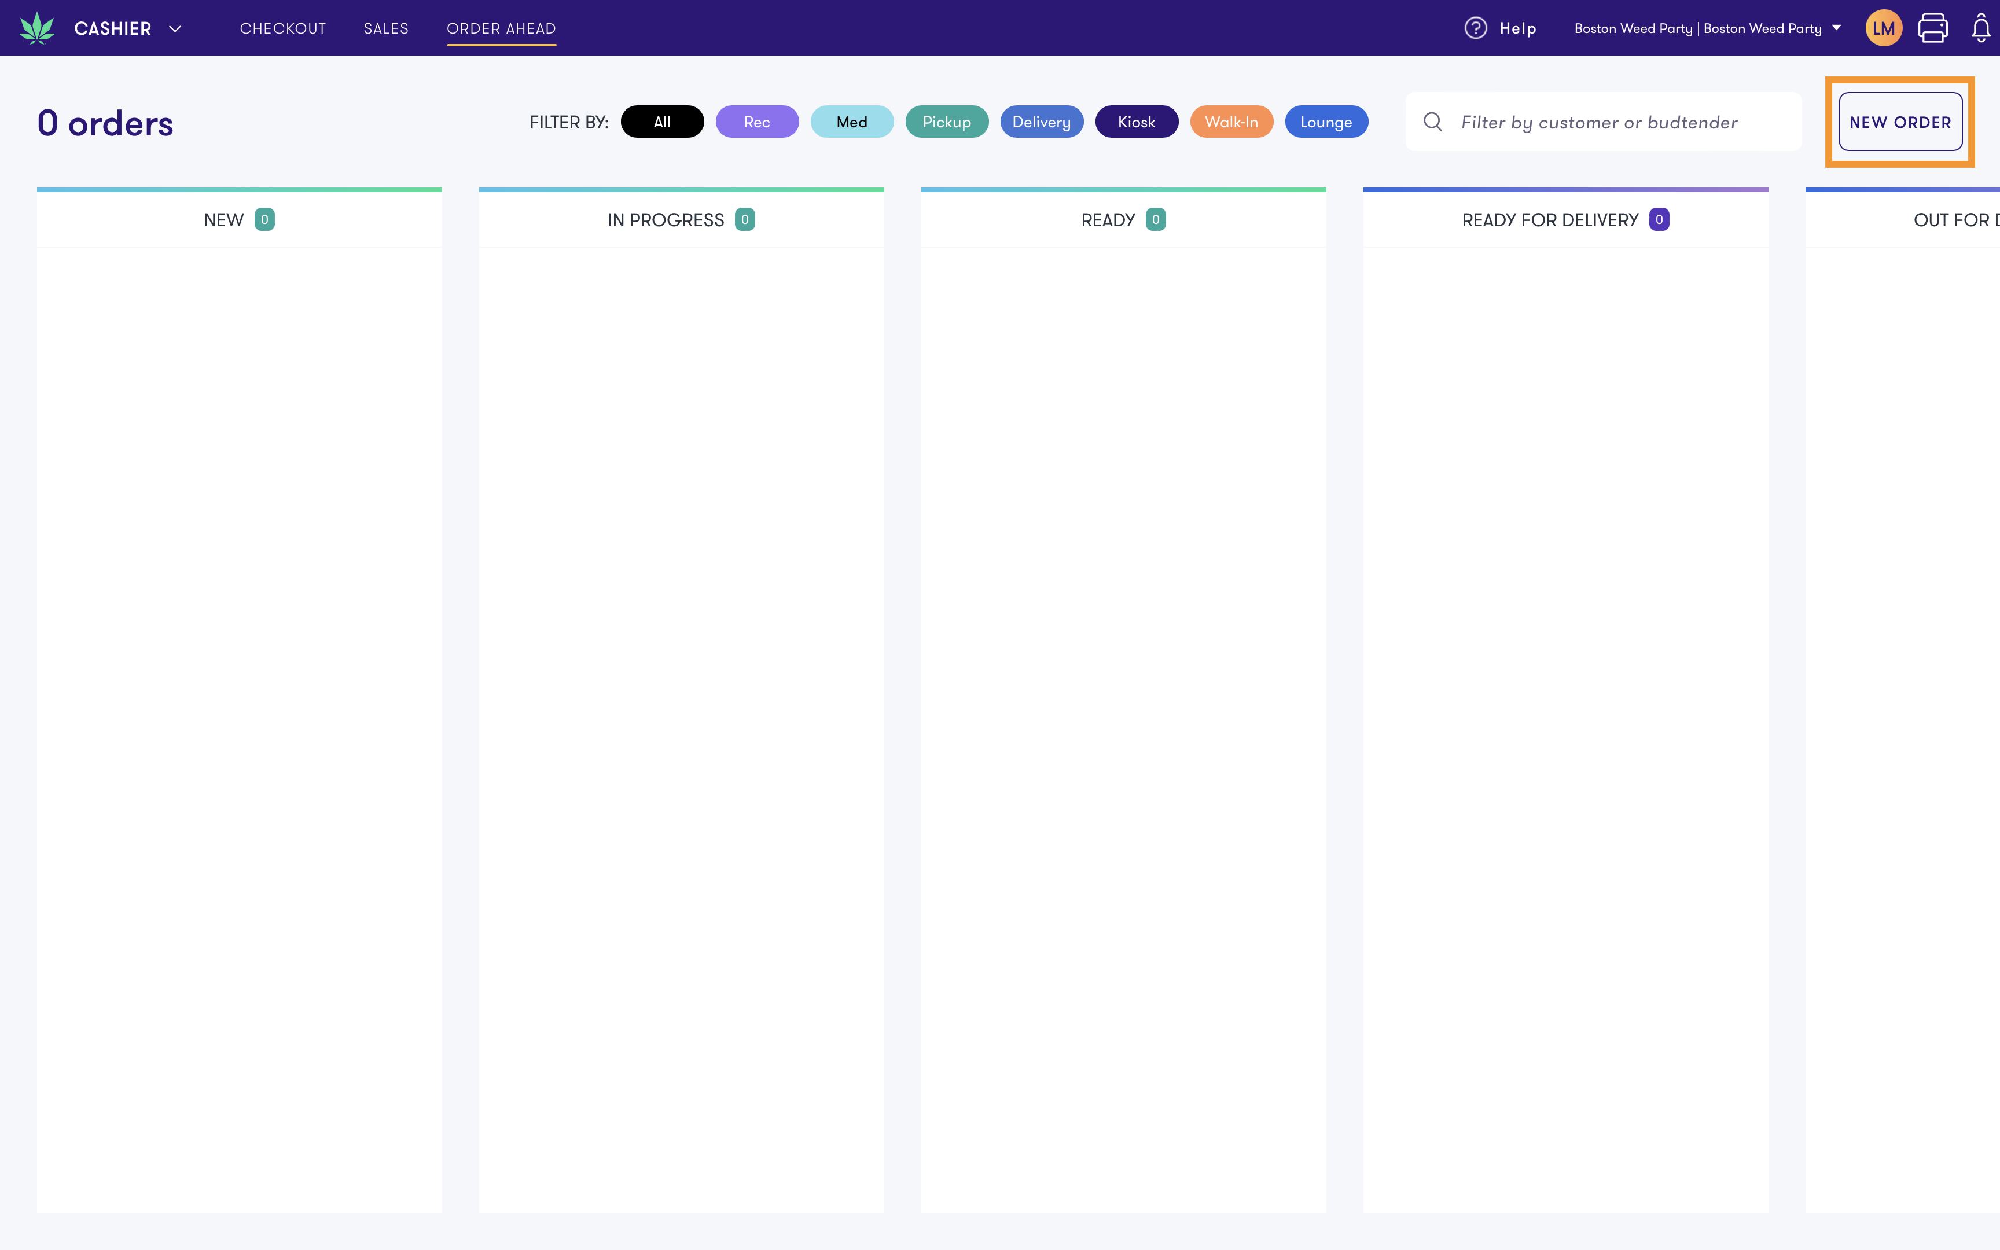The image size is (2000, 1250).
Task: Click the READY FOR DELIVERY column header
Action: click(x=1565, y=219)
